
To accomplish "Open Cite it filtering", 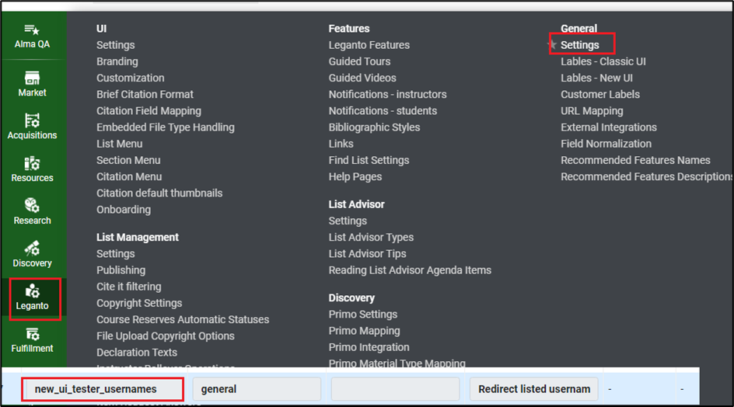I will click(129, 287).
